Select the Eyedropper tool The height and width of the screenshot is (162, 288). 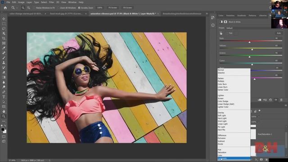[x=4, y=48]
